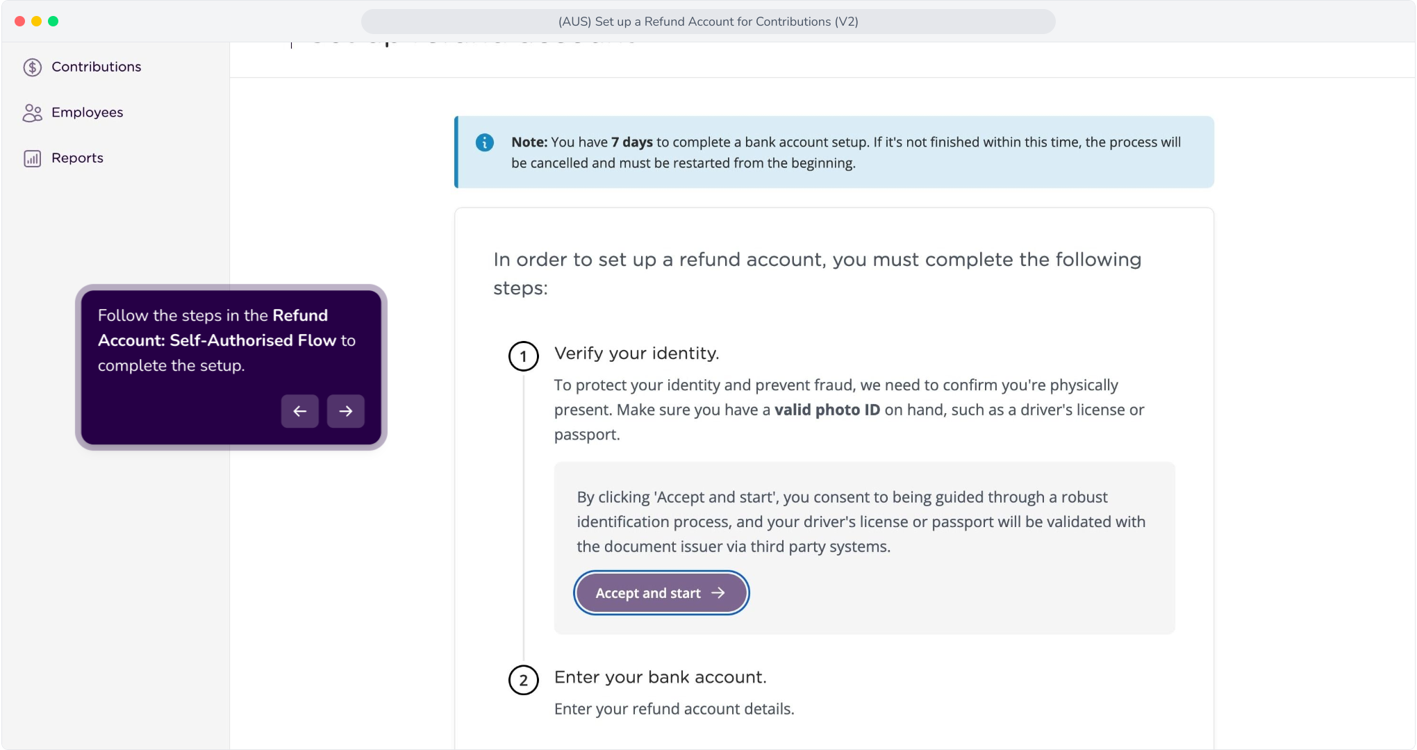
Task: Click the step 2 circle marker
Action: (x=523, y=680)
